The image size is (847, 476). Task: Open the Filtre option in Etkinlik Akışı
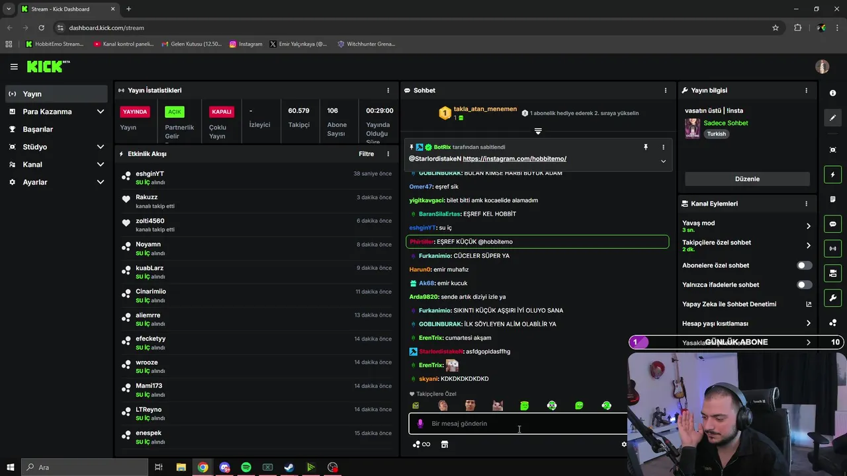coord(366,154)
